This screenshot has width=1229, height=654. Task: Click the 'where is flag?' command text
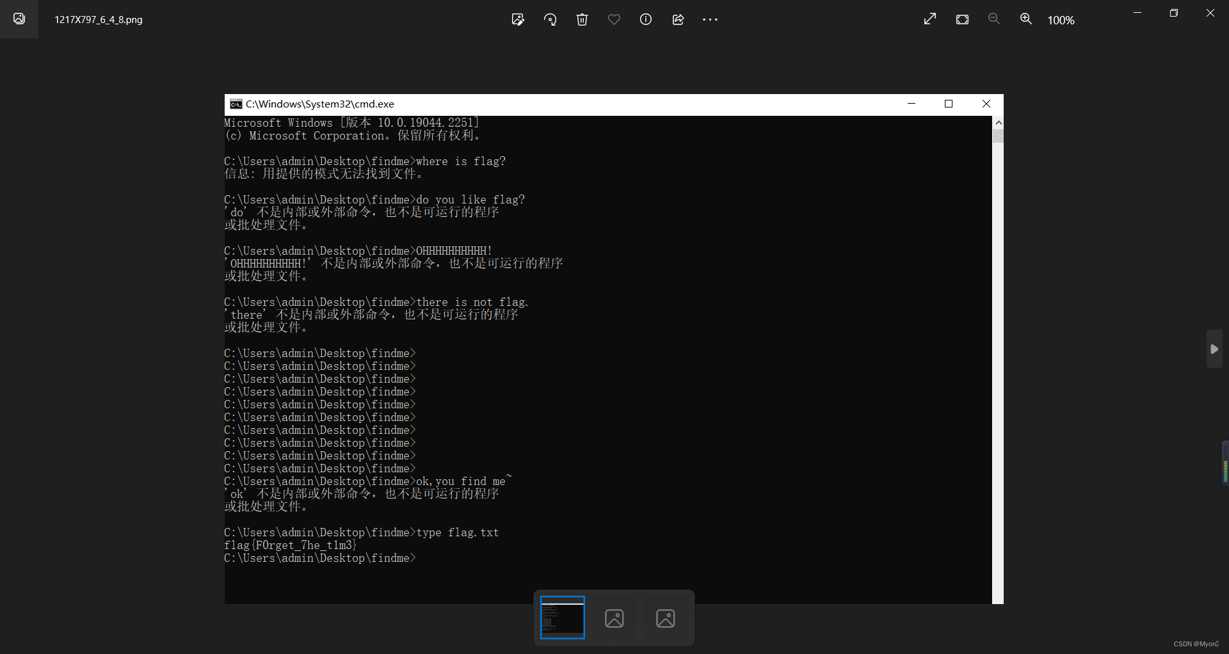tap(461, 161)
